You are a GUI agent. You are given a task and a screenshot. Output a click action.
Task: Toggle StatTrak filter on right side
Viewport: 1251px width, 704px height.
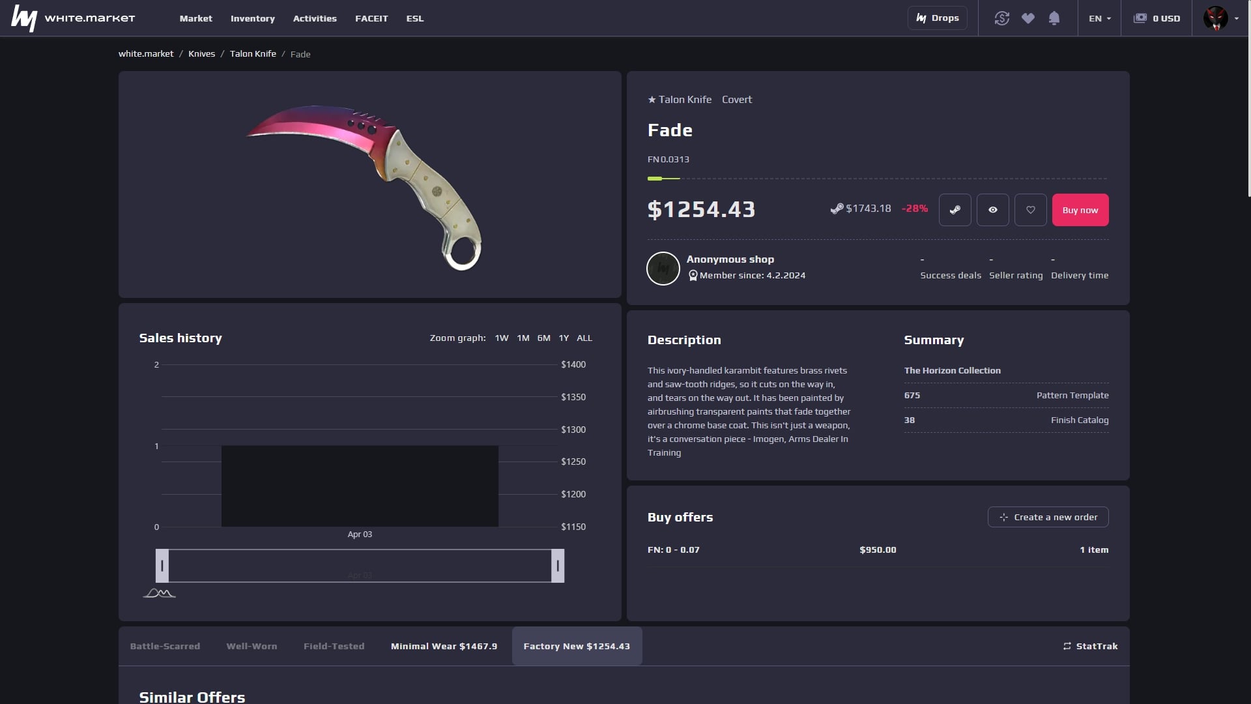point(1089,645)
